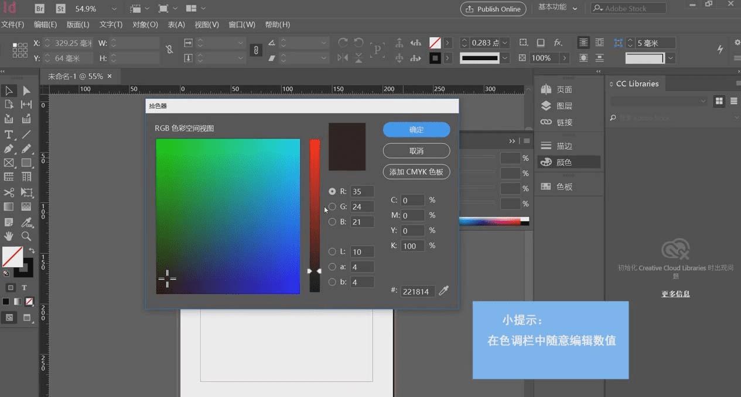Open the 窗口(W) menu
This screenshot has height=397, width=741.
click(242, 25)
